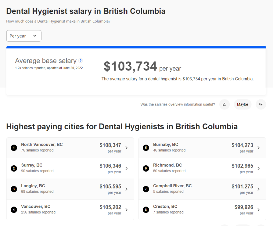Select the Campbell River, BC entry
This screenshot has width=273, height=226.
pos(172,186)
